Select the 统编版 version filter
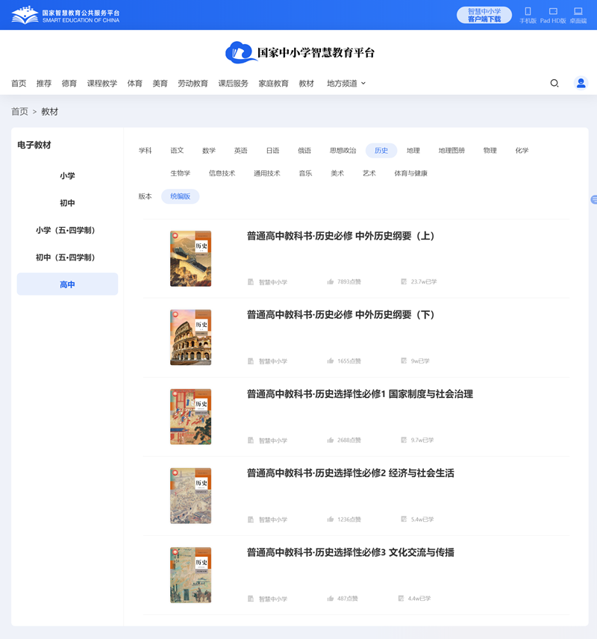The image size is (597, 639). [181, 196]
